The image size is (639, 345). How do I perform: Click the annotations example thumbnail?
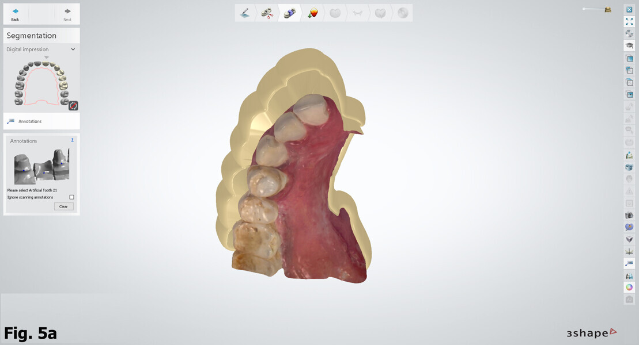pos(41,166)
